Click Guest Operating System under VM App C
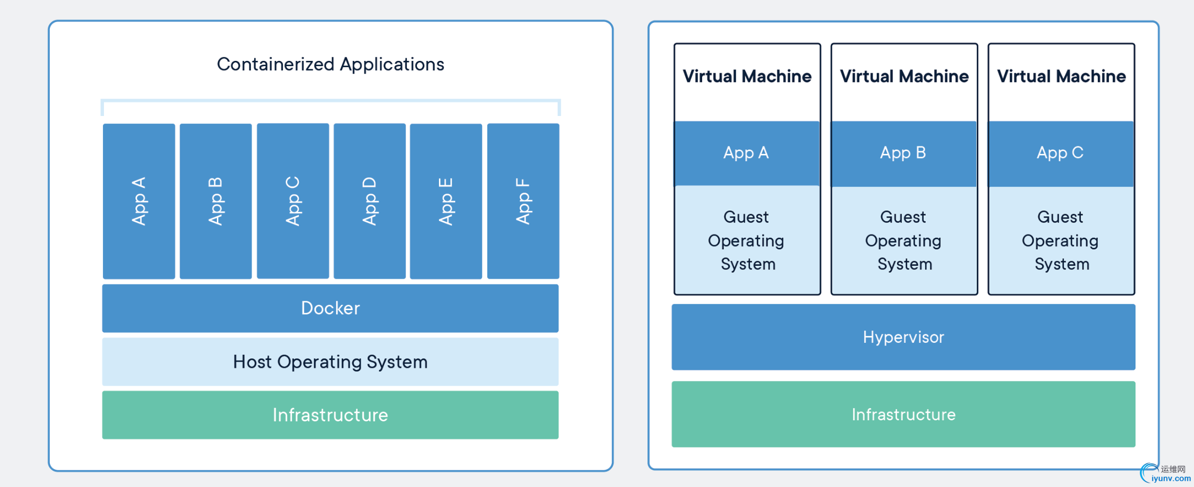The height and width of the screenshot is (487, 1194). click(x=1061, y=240)
